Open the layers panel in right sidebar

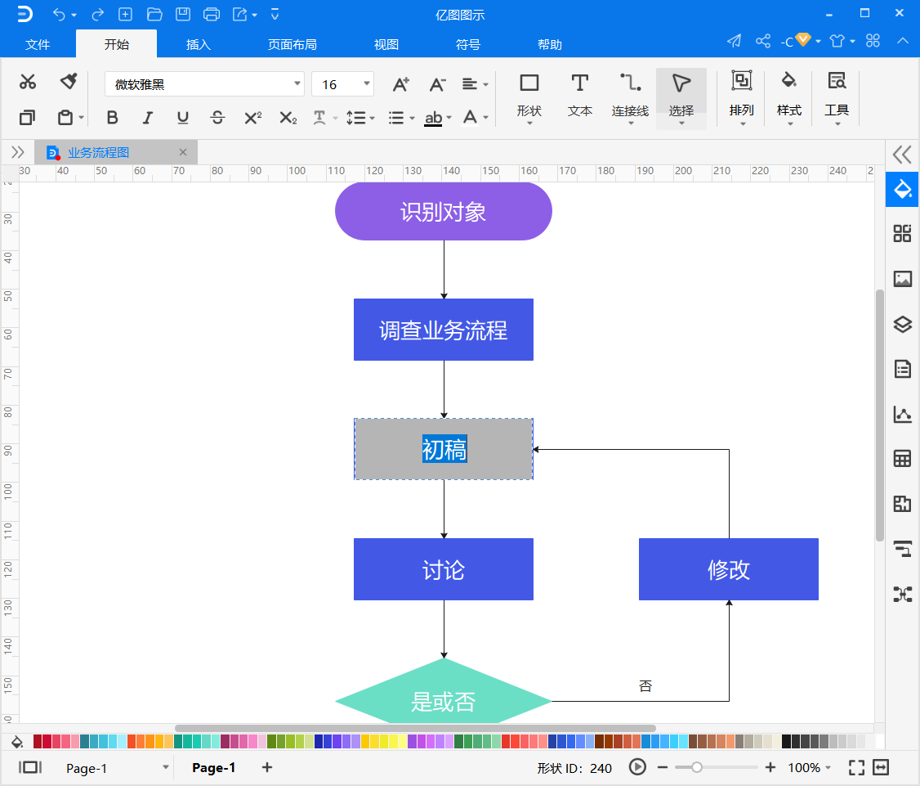click(902, 324)
